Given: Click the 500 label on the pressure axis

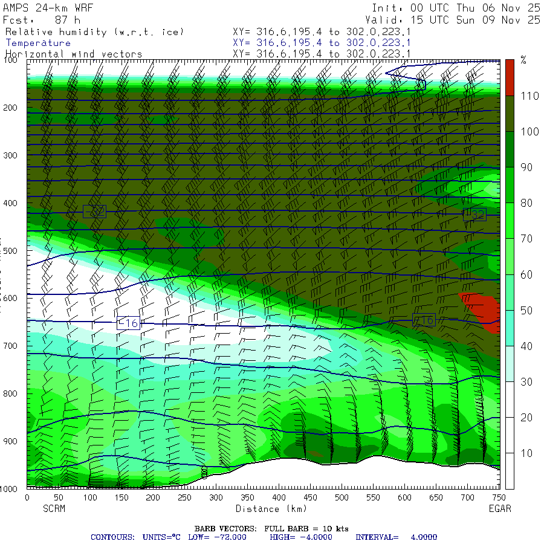Looking at the screenshot, I should 10,251.
